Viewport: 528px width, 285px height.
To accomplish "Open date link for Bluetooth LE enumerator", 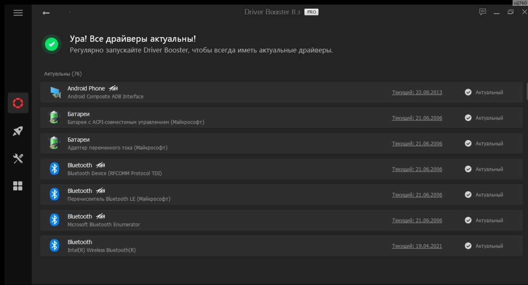I will [417, 195].
